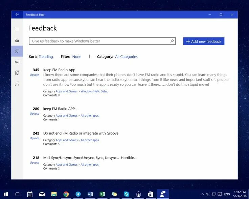
Task: Launch Chrome from the taskbar
Action: [66, 194]
